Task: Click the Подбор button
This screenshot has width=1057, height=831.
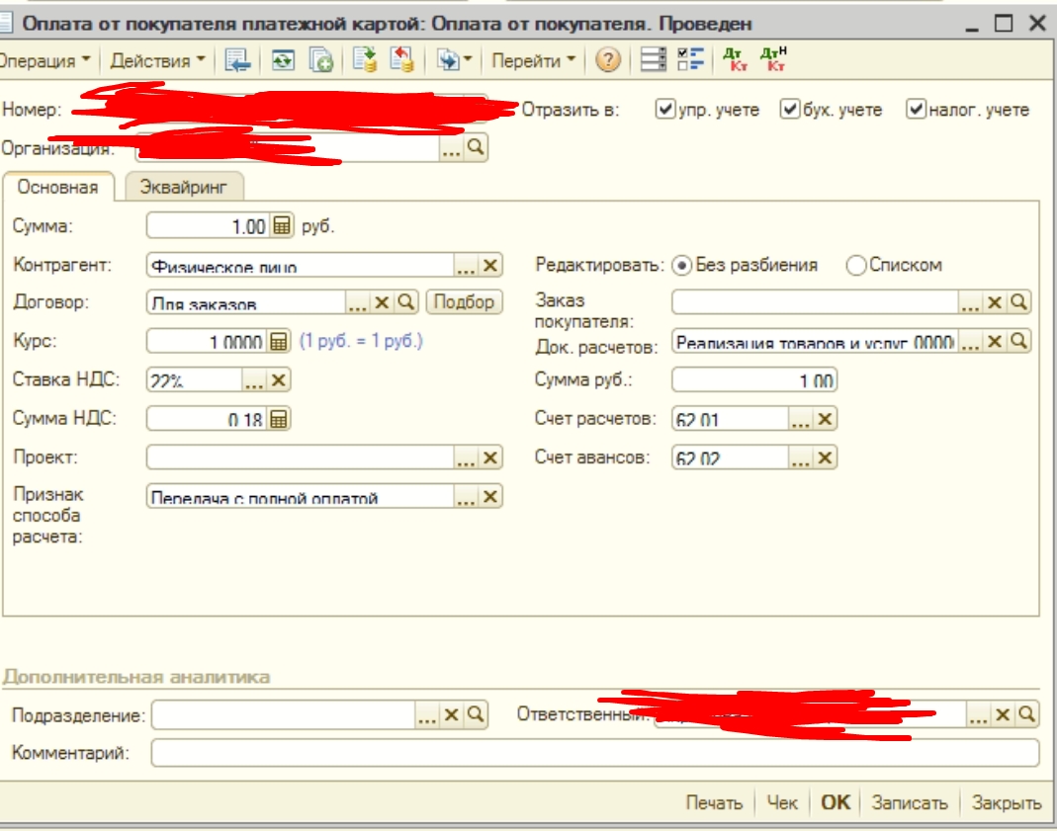Action: (464, 302)
